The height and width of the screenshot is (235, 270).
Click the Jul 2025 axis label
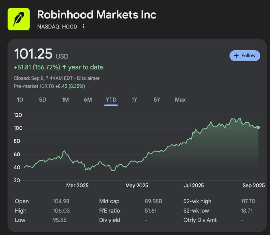pyautogui.click(x=194, y=185)
